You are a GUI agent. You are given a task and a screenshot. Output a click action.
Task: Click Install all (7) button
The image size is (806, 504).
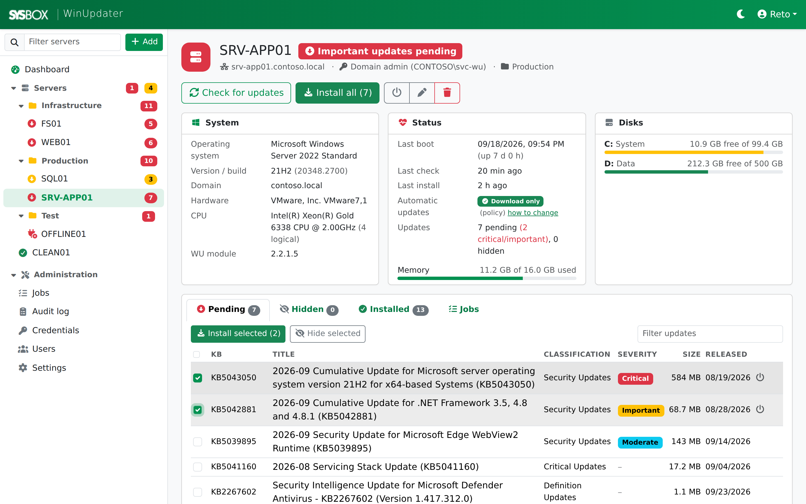click(338, 93)
